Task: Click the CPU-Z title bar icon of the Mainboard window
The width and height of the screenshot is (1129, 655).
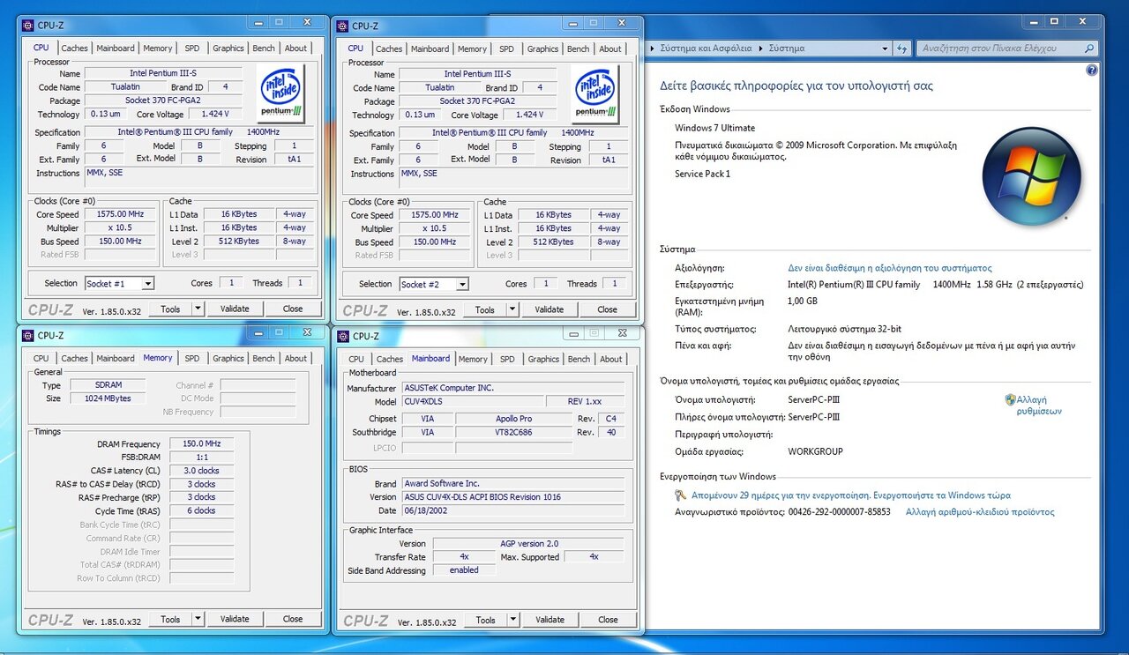Action: pos(342,336)
